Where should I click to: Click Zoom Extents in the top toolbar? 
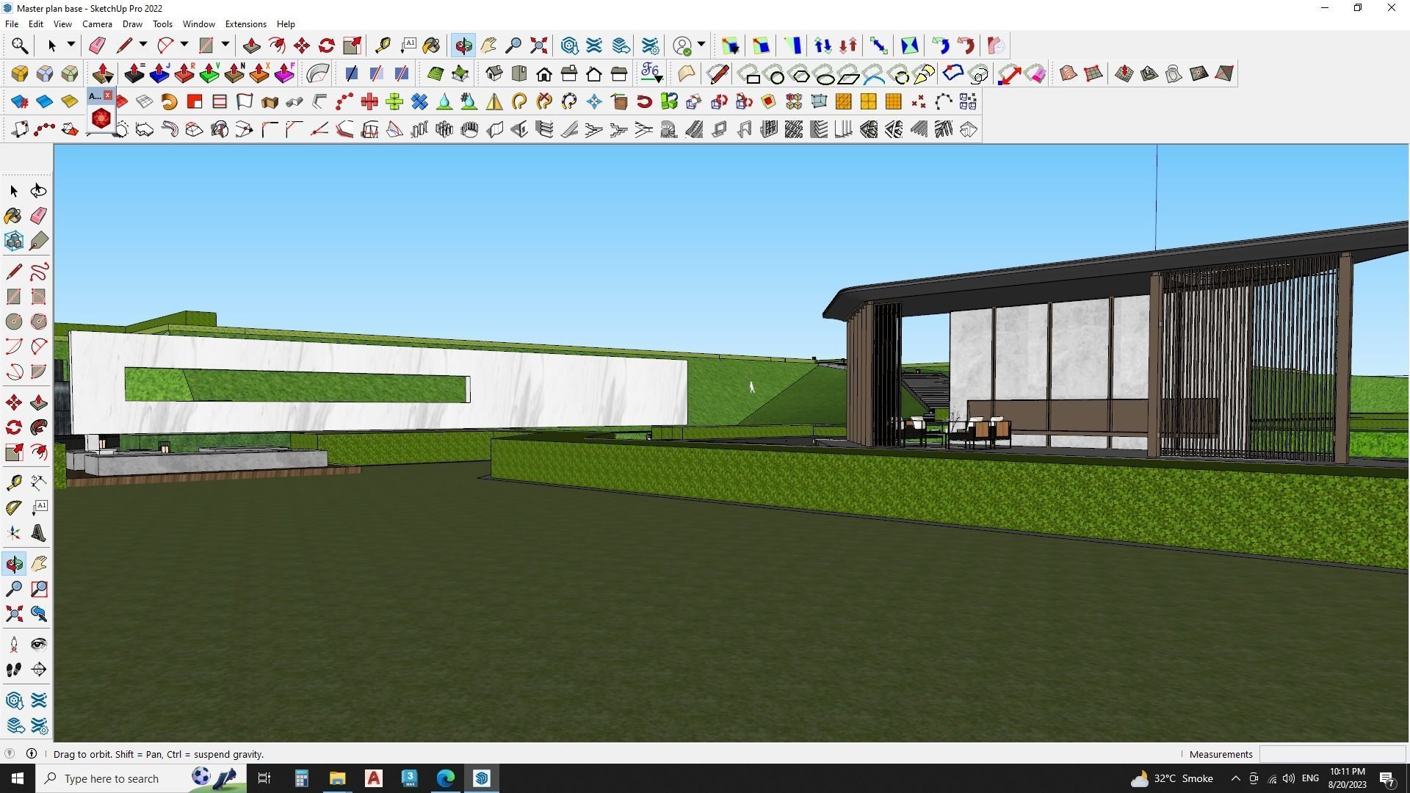point(539,46)
